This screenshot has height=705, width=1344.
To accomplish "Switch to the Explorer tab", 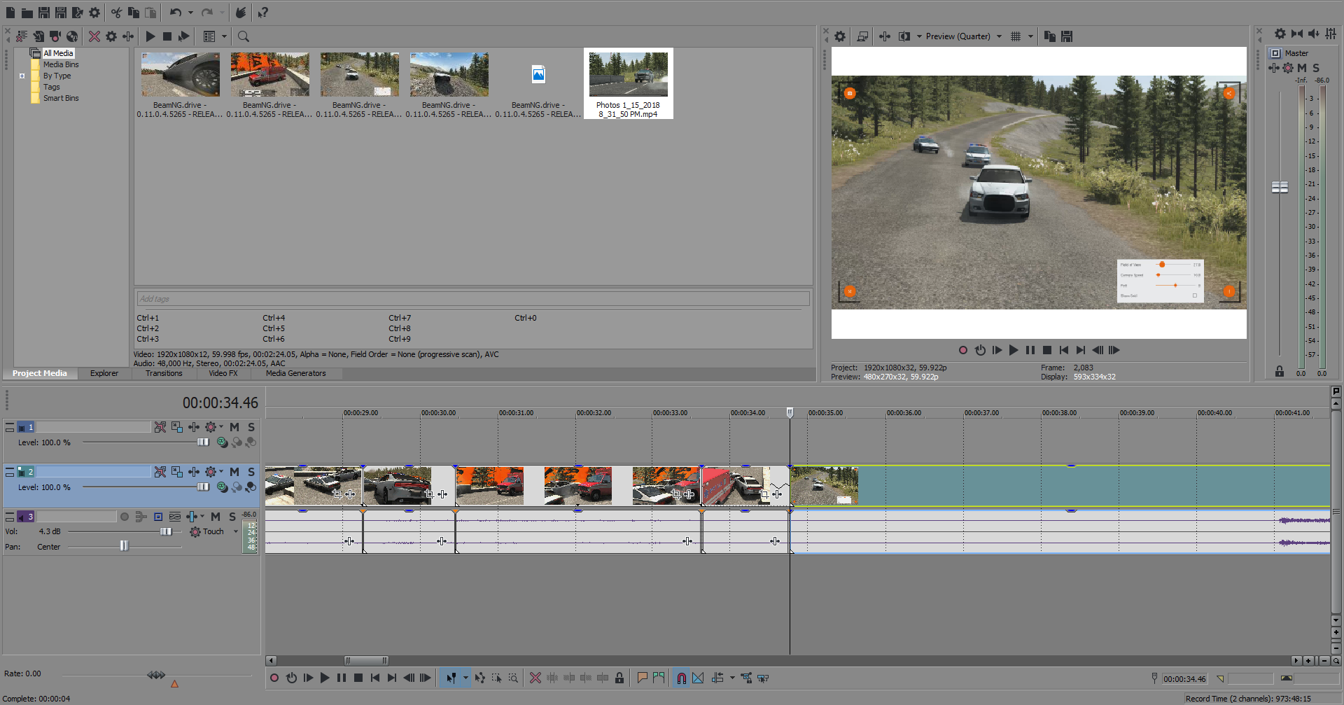I will click(x=104, y=373).
